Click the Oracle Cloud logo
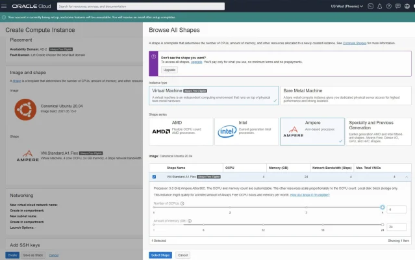The width and height of the screenshot is (415, 260). (31, 6)
